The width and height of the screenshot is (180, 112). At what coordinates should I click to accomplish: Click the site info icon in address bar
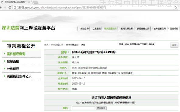[x=15, y=7]
